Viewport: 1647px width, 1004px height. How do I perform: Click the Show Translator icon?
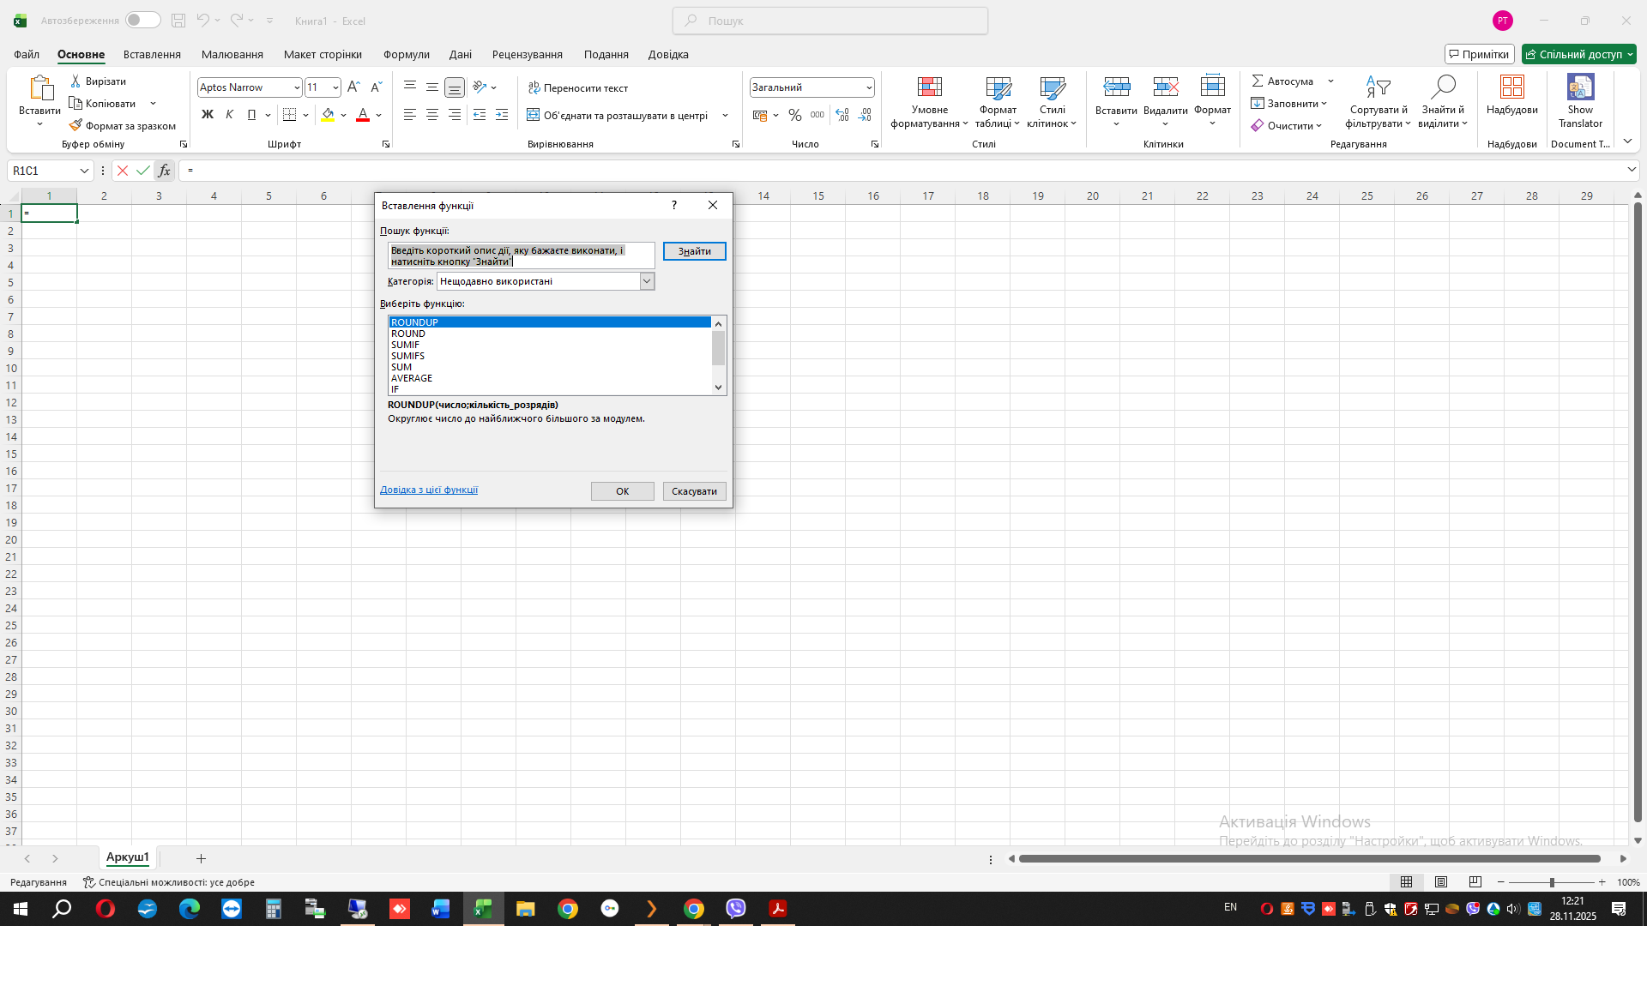tap(1580, 87)
